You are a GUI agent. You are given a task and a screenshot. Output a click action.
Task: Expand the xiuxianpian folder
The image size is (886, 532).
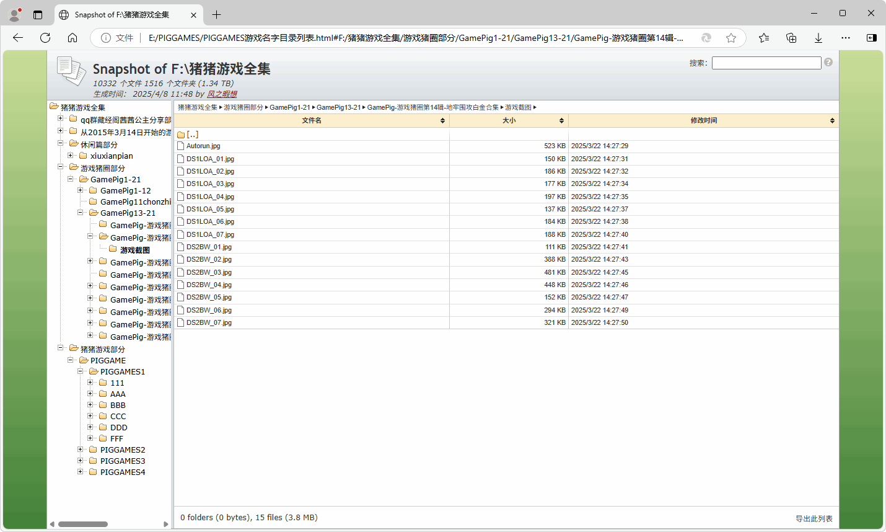click(70, 156)
